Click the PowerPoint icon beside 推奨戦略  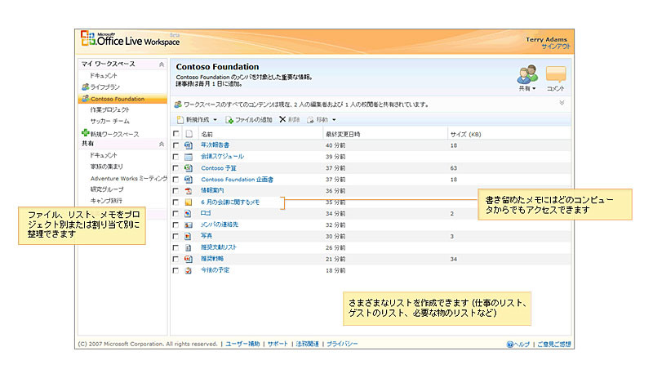(189, 259)
